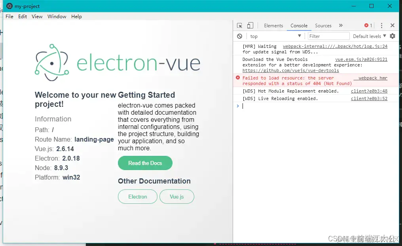Open the client?e0b3:52 source link

click(x=369, y=98)
